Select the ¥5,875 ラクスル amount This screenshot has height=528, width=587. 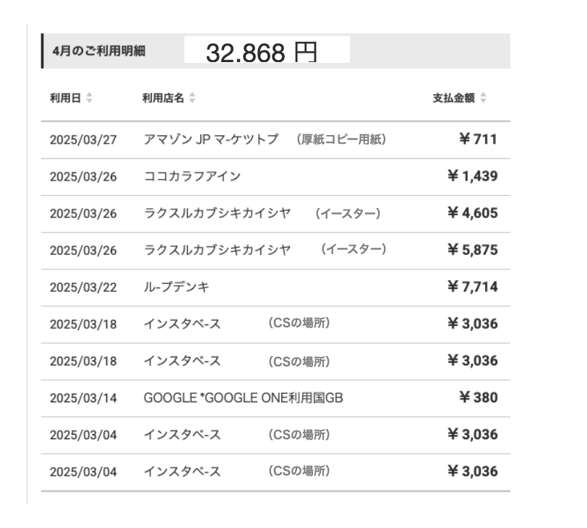coord(473,250)
